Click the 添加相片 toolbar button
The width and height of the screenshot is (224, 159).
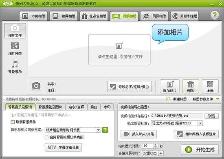(x=169, y=87)
